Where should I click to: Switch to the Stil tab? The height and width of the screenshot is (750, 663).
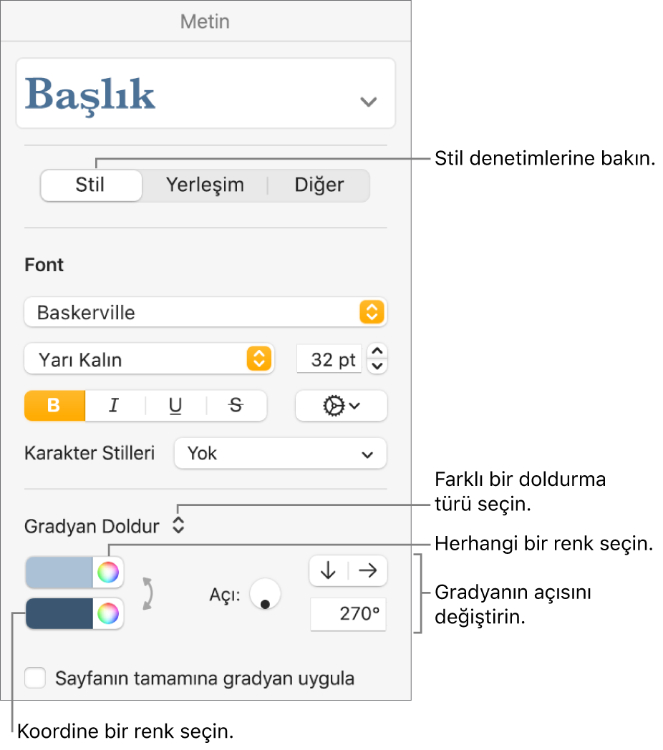91,185
